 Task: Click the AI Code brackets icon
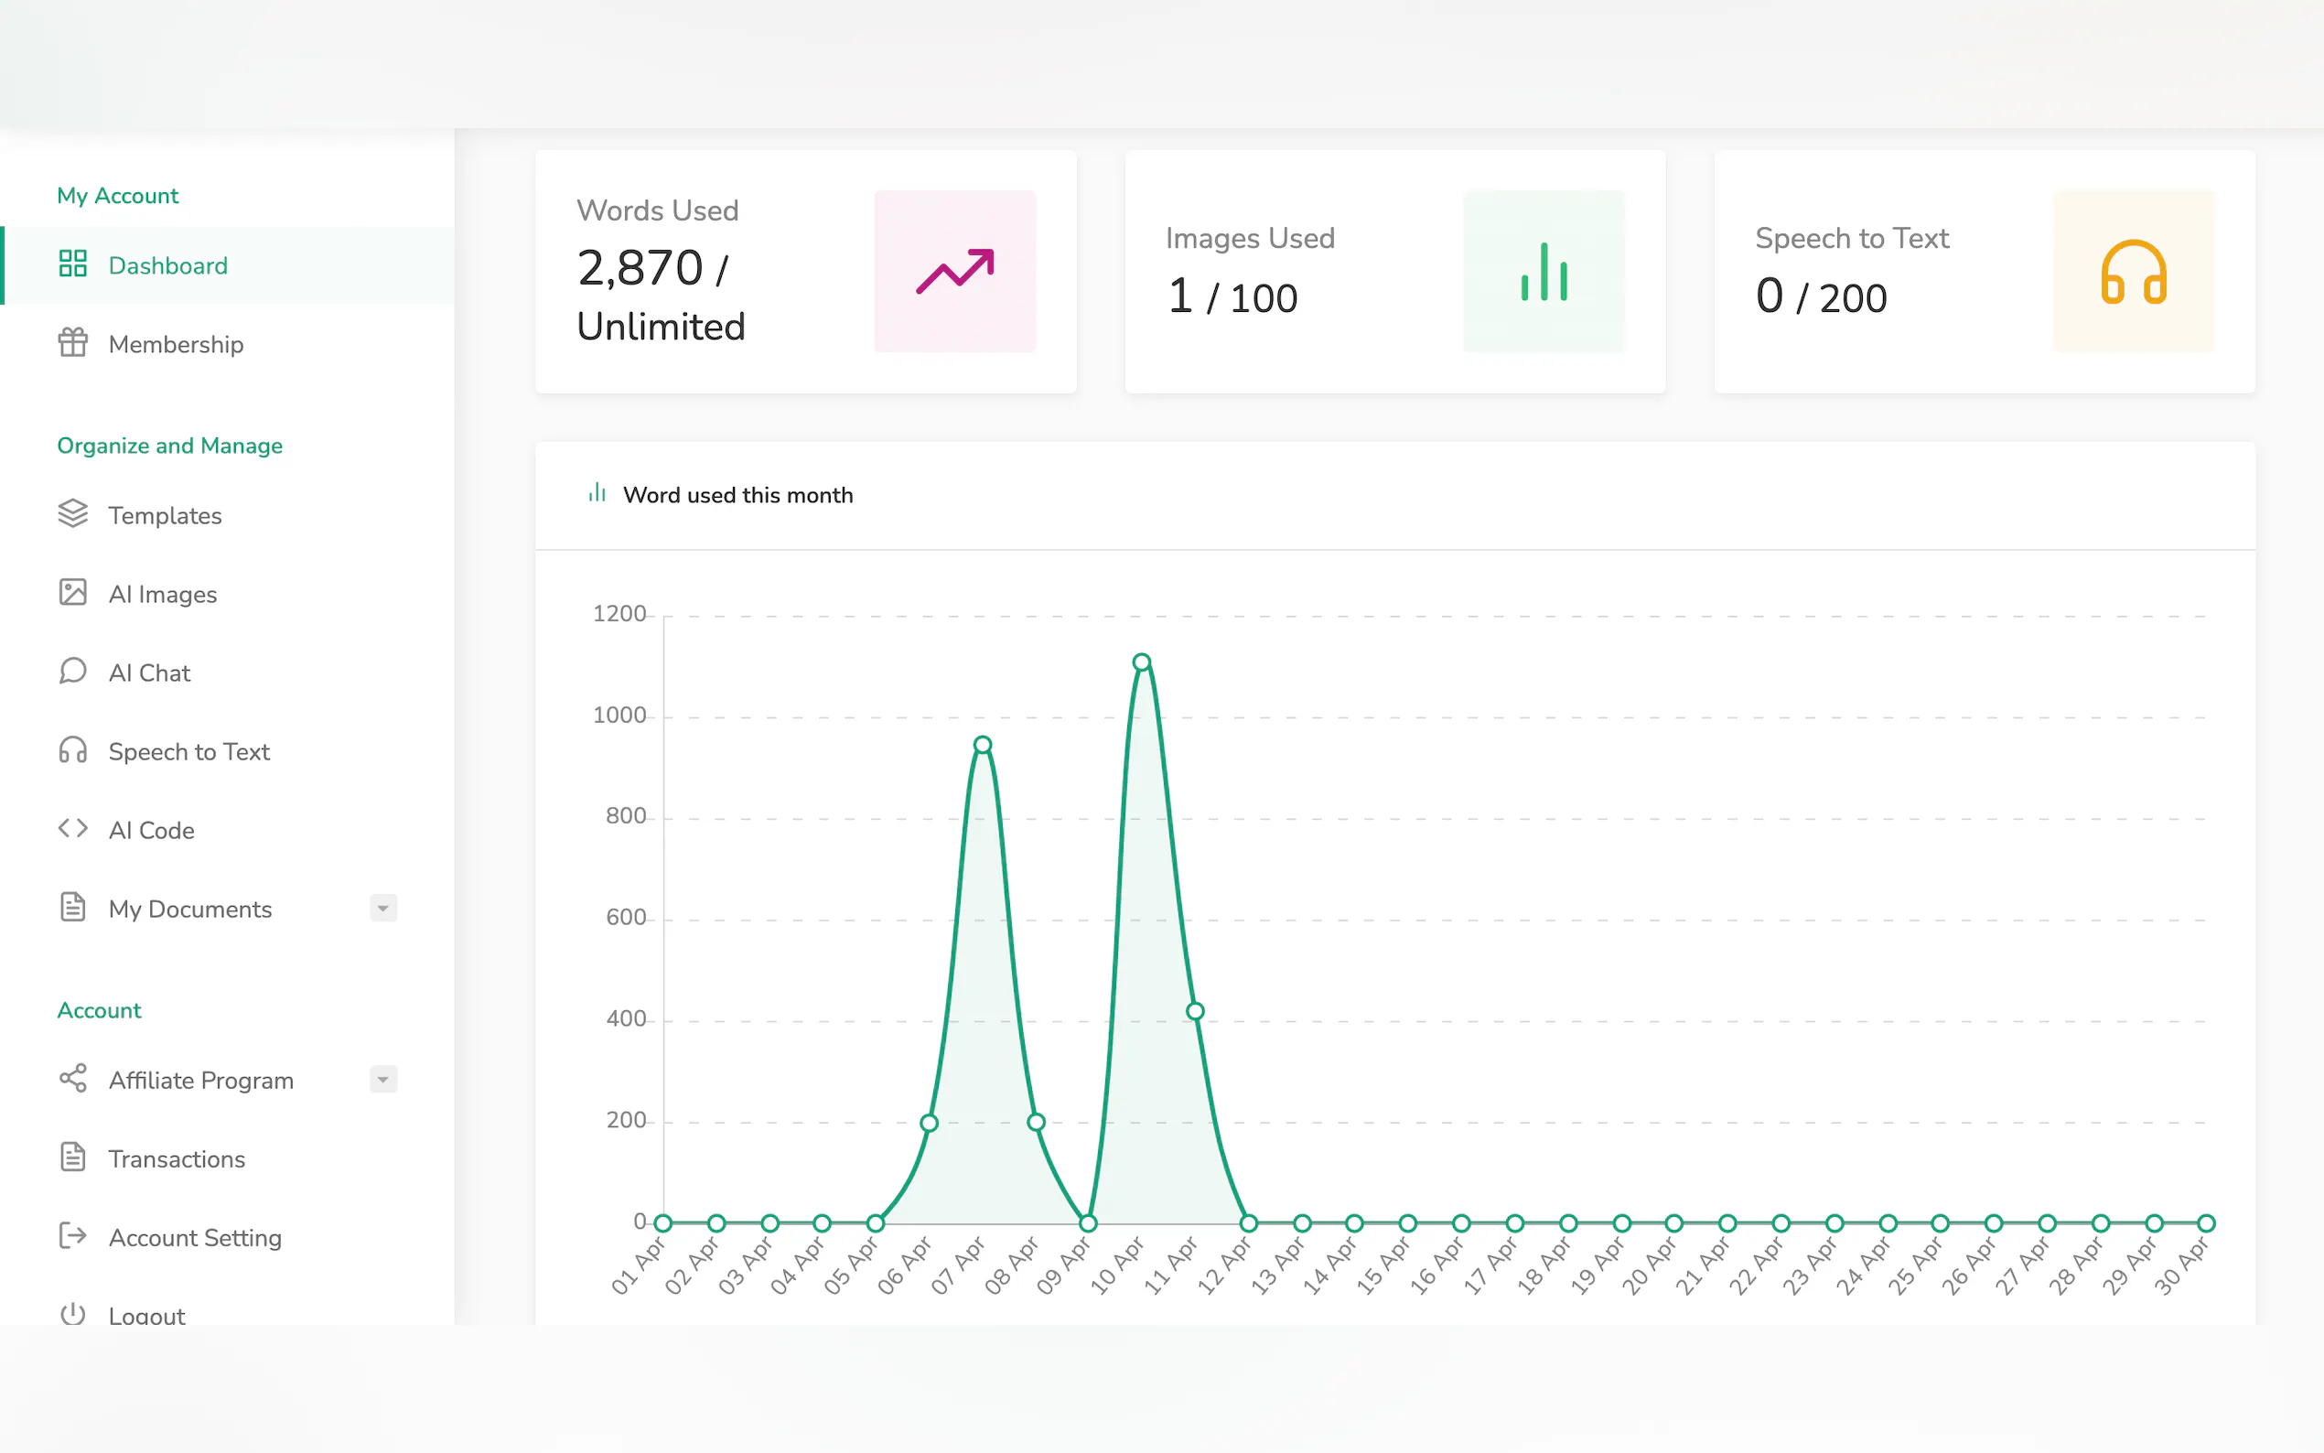[73, 828]
